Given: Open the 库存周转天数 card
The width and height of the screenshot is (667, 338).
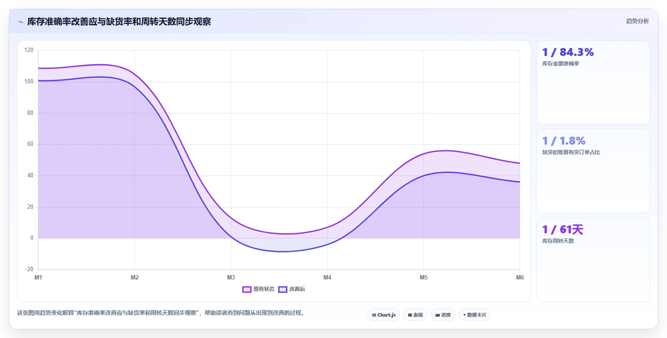Looking at the screenshot, I should 593,259.
